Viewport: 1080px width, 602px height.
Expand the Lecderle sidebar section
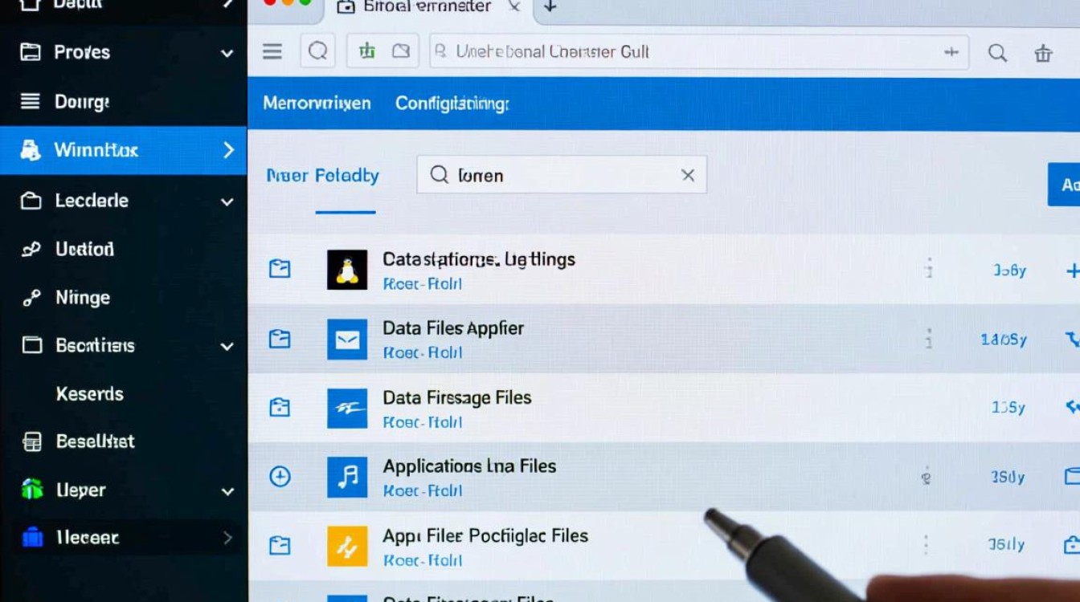(x=227, y=201)
